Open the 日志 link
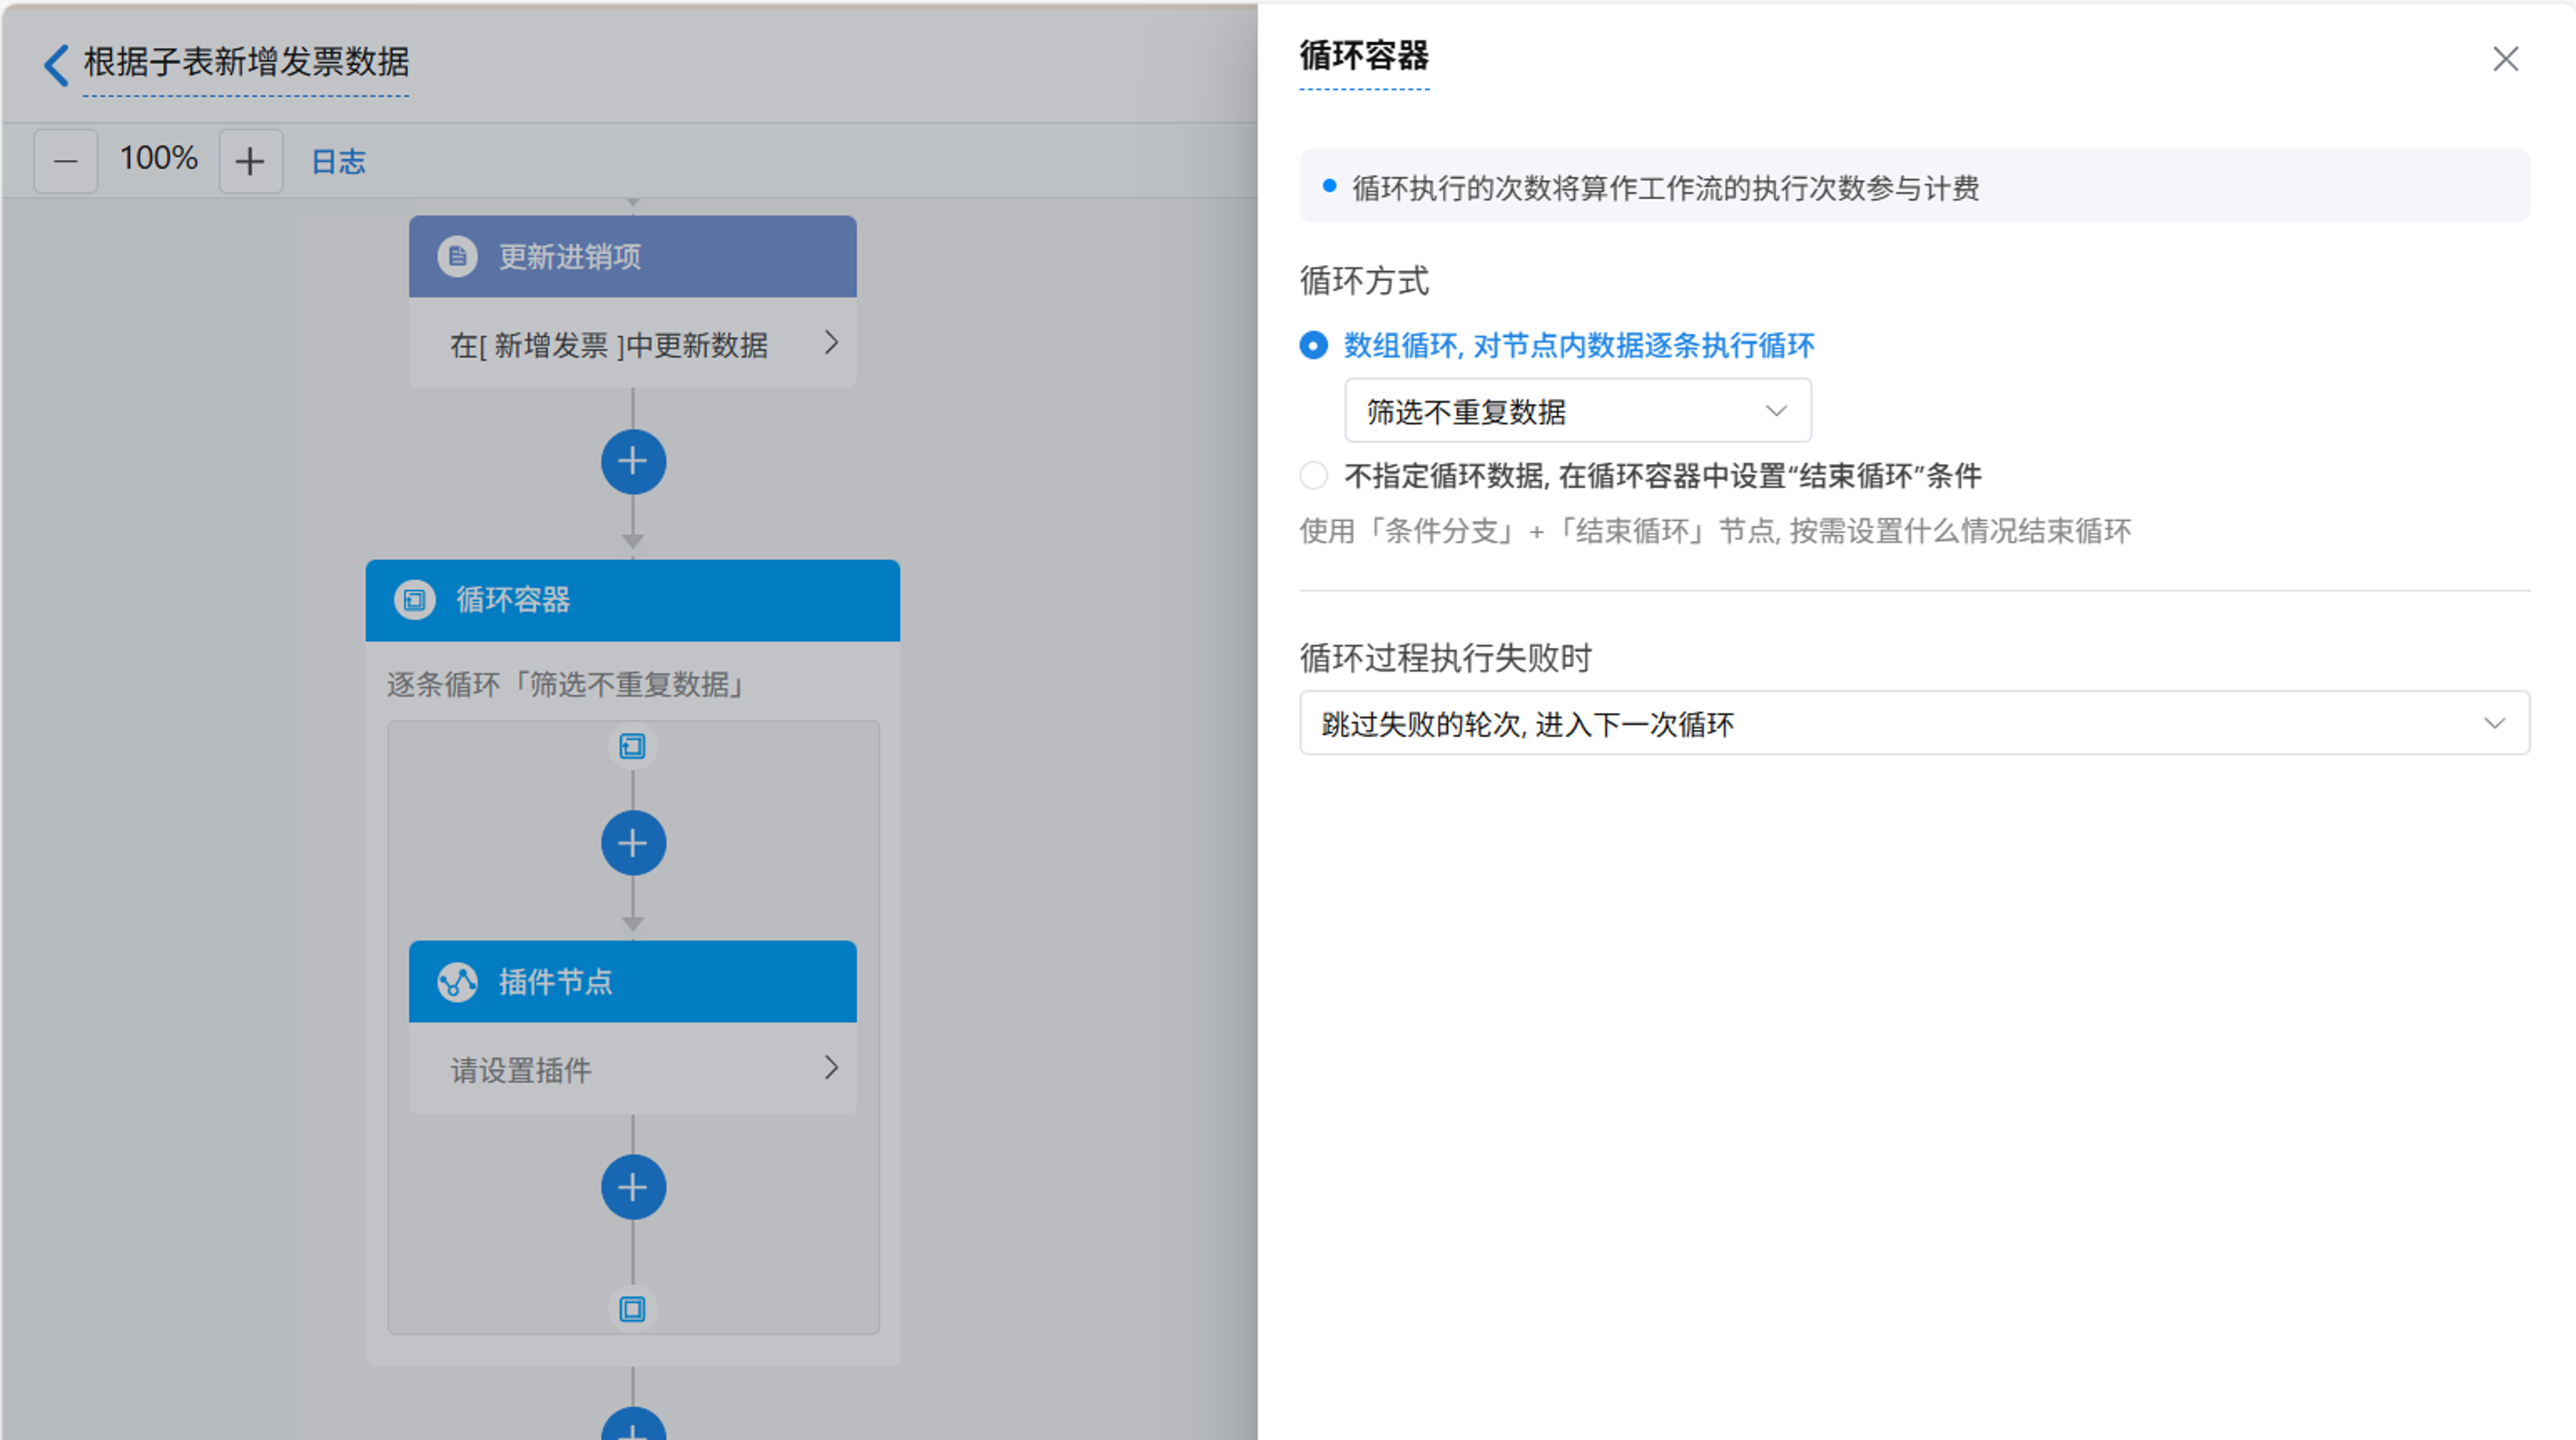The height and width of the screenshot is (1440, 2576). pos(338,162)
